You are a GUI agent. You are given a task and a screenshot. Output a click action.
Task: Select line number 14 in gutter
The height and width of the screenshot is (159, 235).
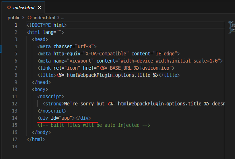click(x=15, y=118)
